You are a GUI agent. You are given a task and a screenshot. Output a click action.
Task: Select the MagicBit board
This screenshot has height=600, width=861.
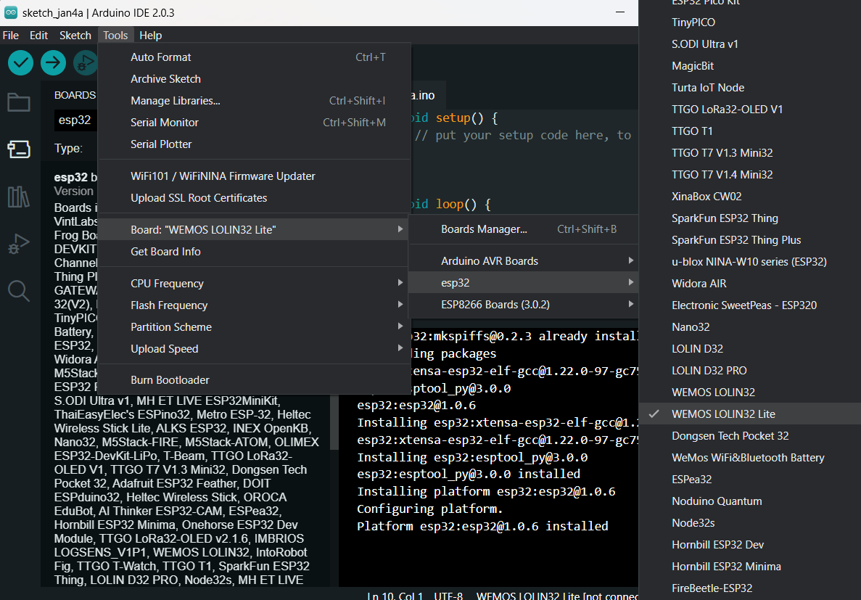point(749,66)
